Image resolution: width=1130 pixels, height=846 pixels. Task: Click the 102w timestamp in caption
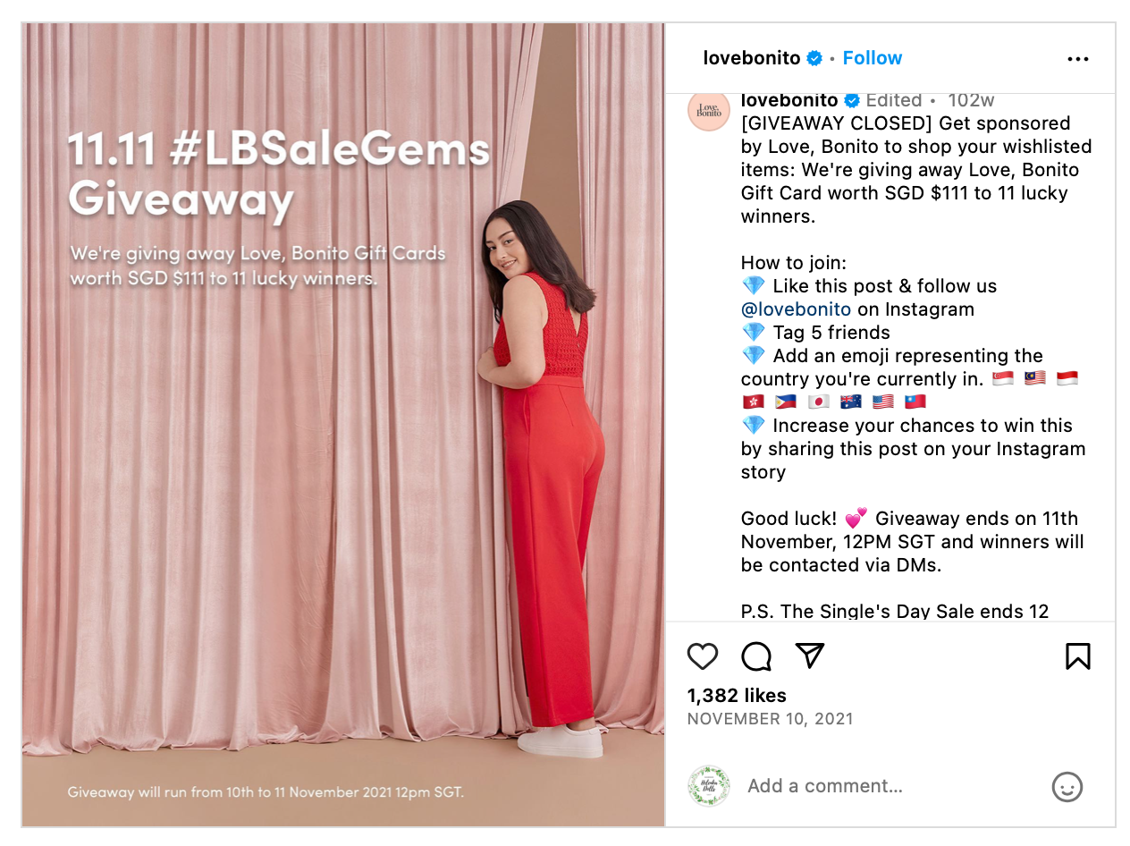[971, 101]
